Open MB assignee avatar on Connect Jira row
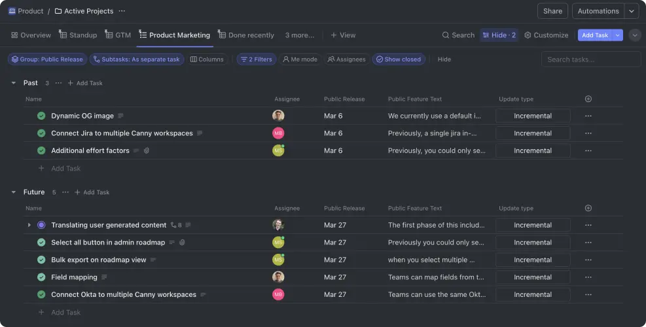Image resolution: width=646 pixels, height=327 pixels. click(x=278, y=133)
